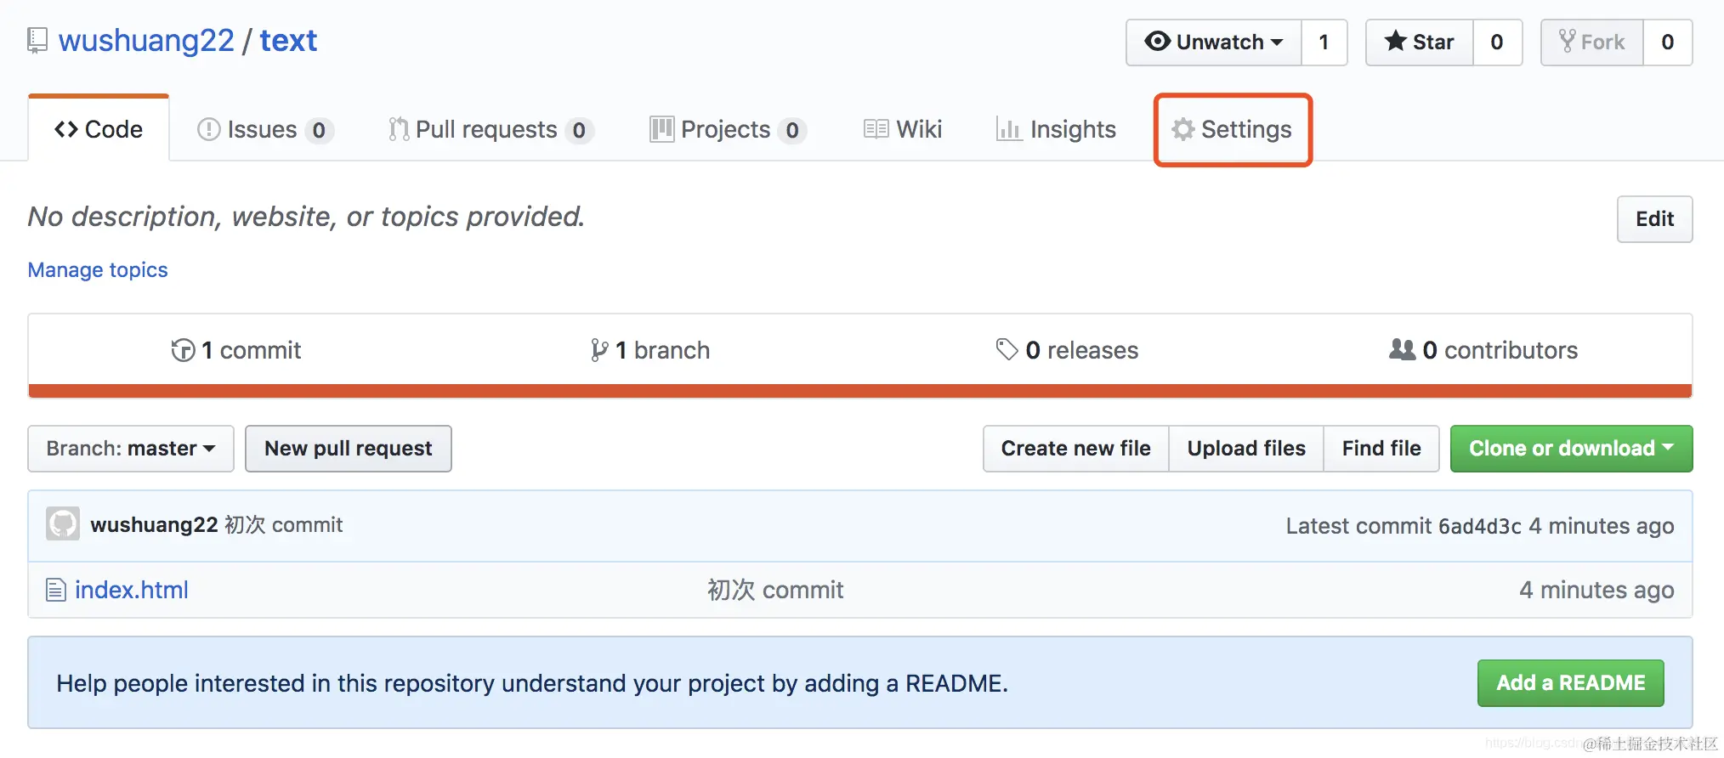Open the Manage topics link

click(x=98, y=270)
